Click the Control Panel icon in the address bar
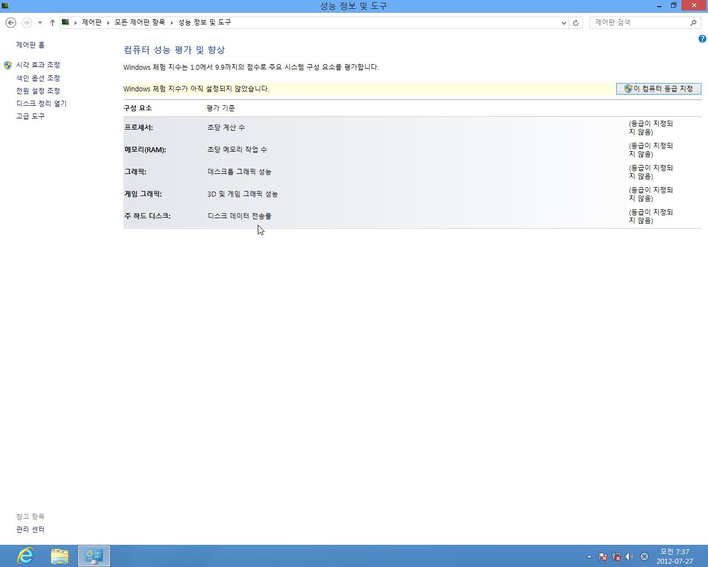The width and height of the screenshot is (708, 567). (65, 22)
